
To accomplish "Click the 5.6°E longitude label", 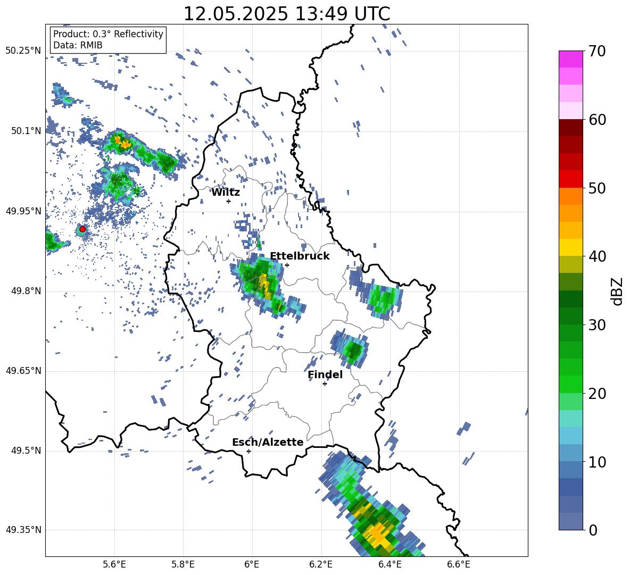I will point(114,564).
